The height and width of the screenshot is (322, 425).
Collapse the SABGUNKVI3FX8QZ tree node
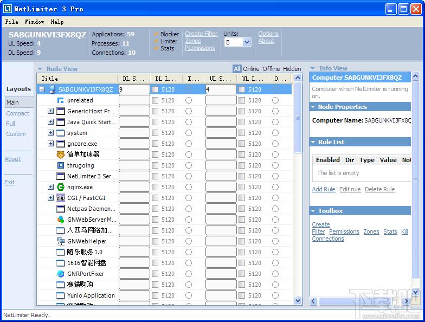(42, 89)
